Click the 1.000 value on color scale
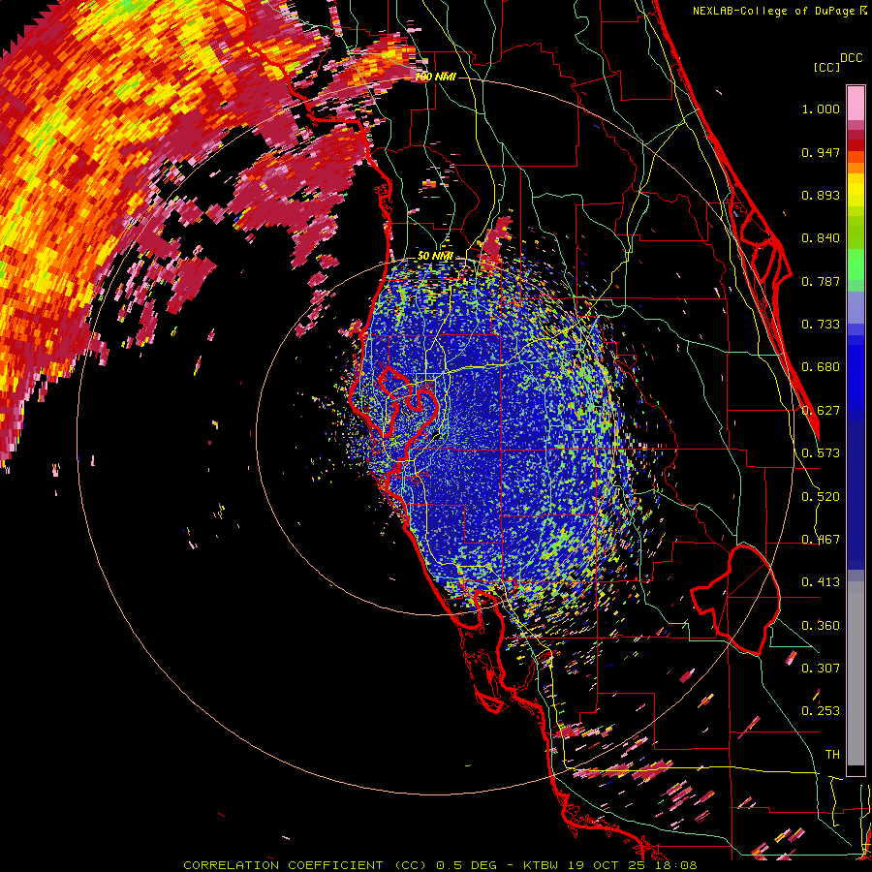The width and height of the screenshot is (872, 872). pyautogui.click(x=821, y=109)
